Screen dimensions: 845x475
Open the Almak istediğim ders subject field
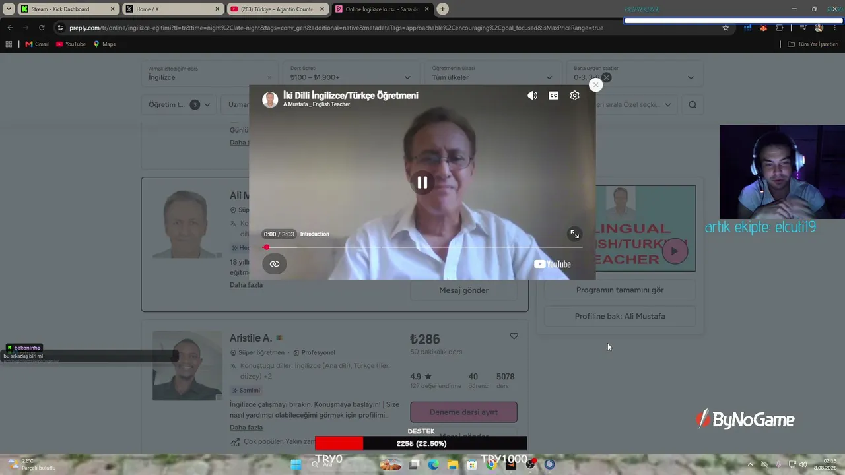209,73
